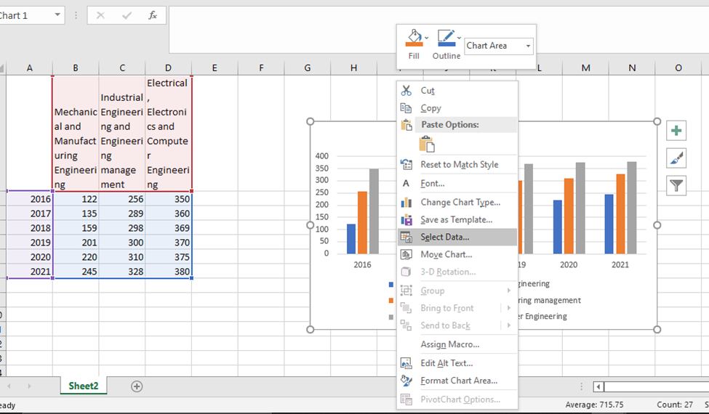
Task: Select column G header
Action: [308, 68]
